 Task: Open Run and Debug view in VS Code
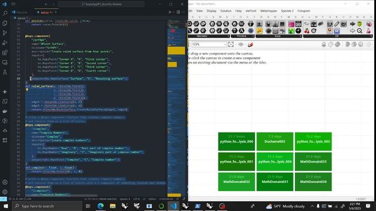click(5, 43)
